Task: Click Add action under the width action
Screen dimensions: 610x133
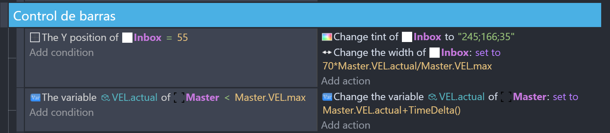Action: [346, 81]
